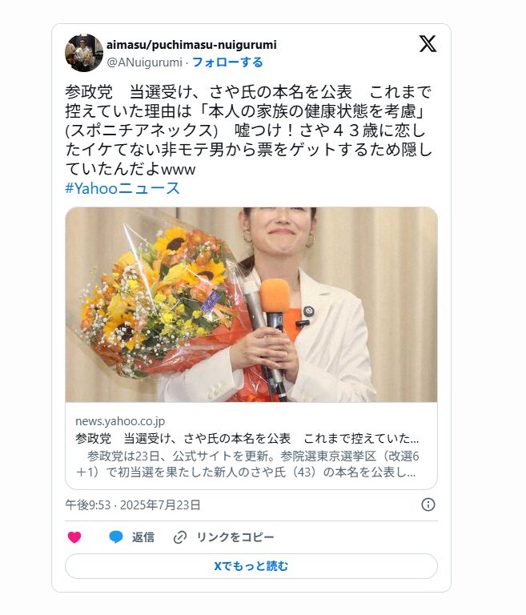
Task: Click the tweet body text
Action: tap(249, 131)
